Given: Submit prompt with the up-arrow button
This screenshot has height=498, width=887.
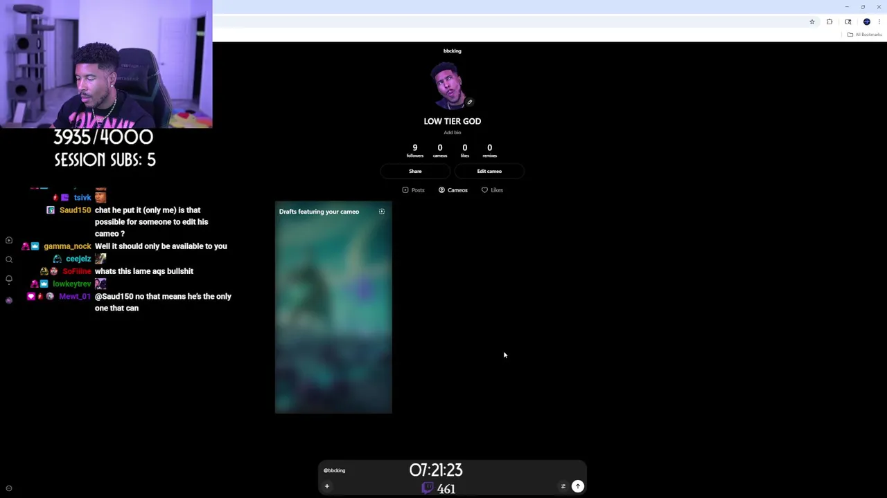Looking at the screenshot, I should coord(577,486).
